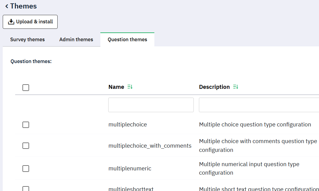
Task: Select the multiplenumeric row checkbox
Action: click(26, 169)
